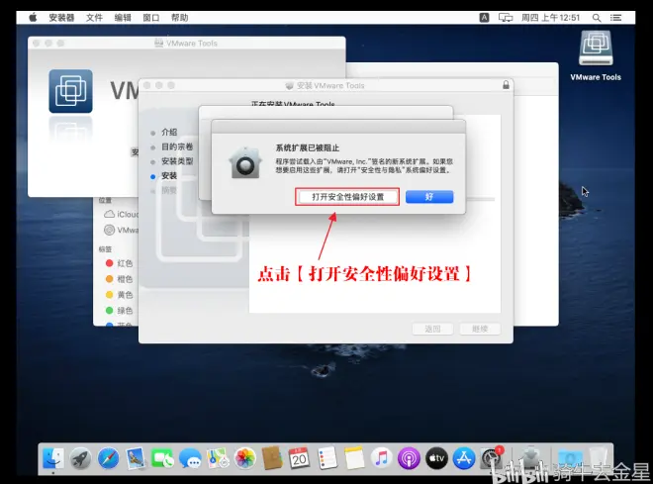Screen dimensions: 653x484
Task: Launch Safari from the Dock
Action: click(x=108, y=458)
